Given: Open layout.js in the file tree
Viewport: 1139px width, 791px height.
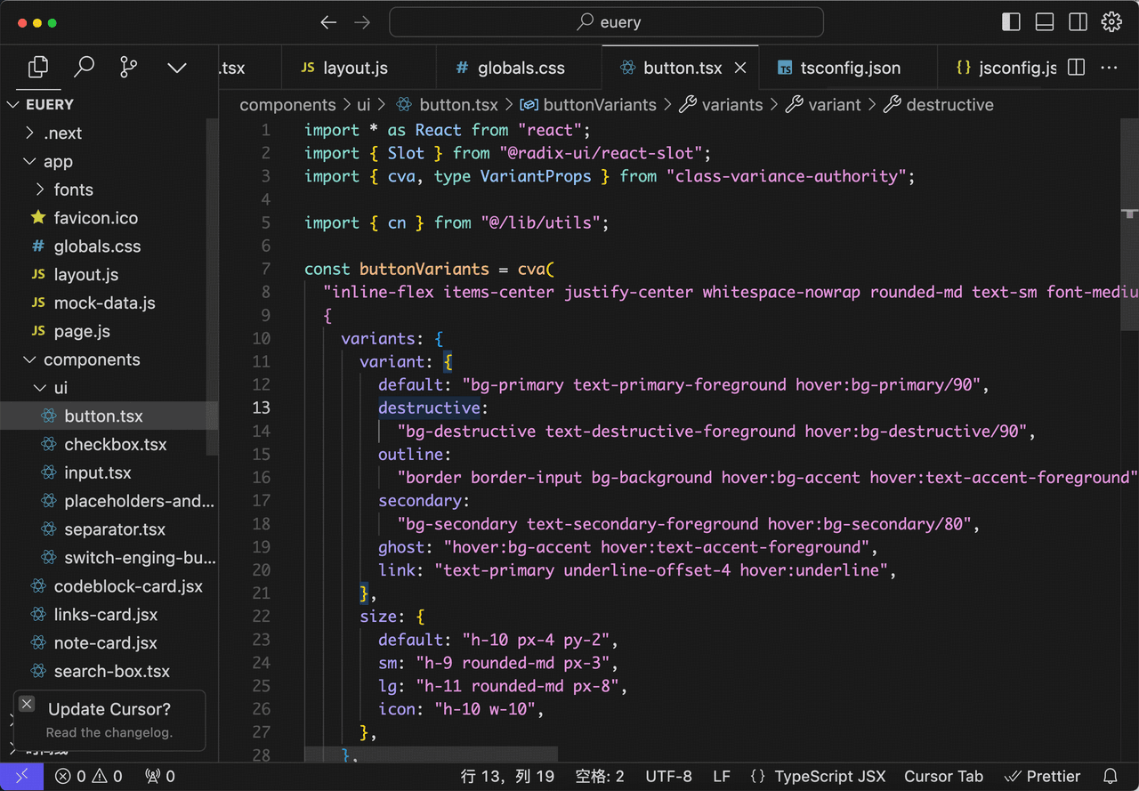Looking at the screenshot, I should [109, 275].
